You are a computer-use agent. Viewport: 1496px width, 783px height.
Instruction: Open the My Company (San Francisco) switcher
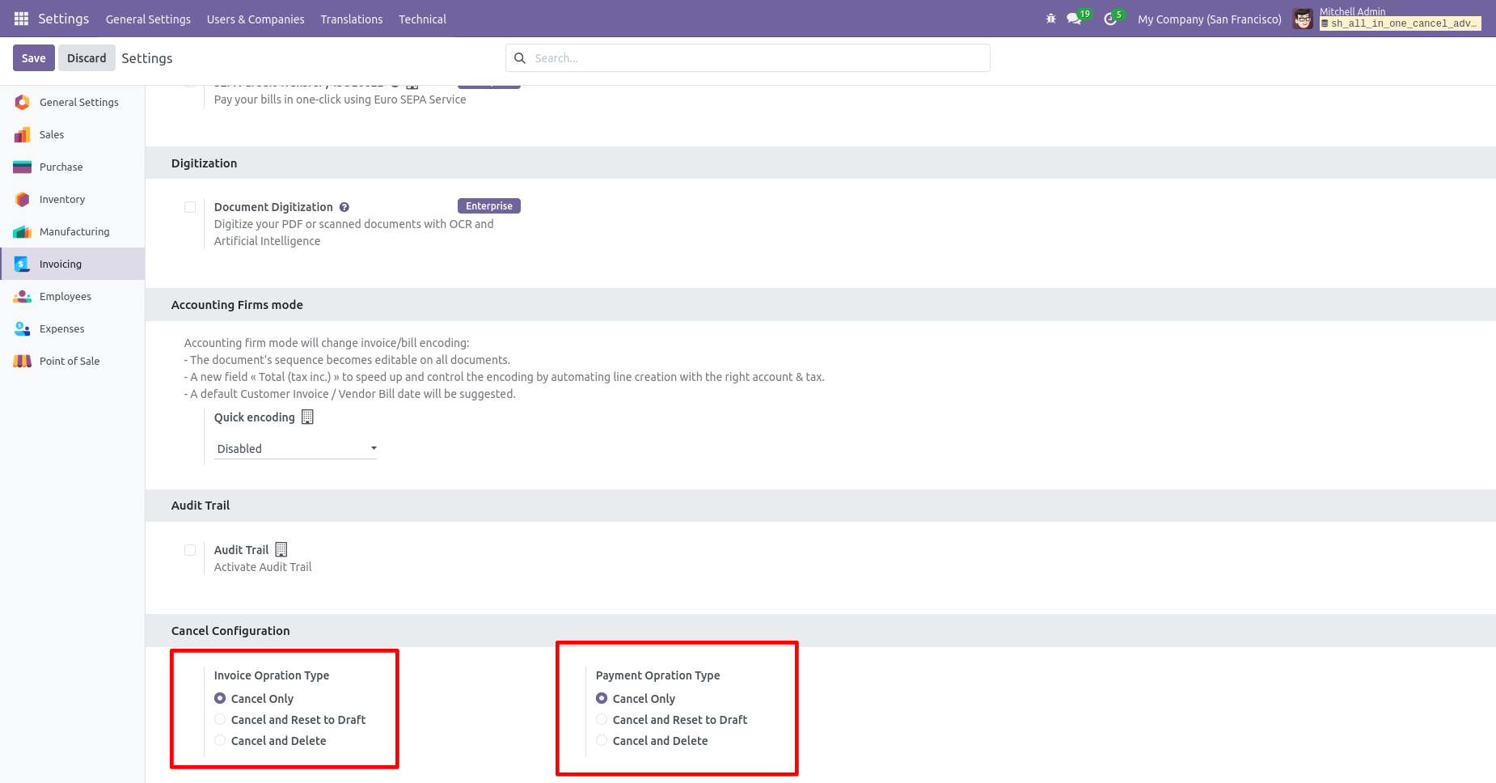point(1209,19)
